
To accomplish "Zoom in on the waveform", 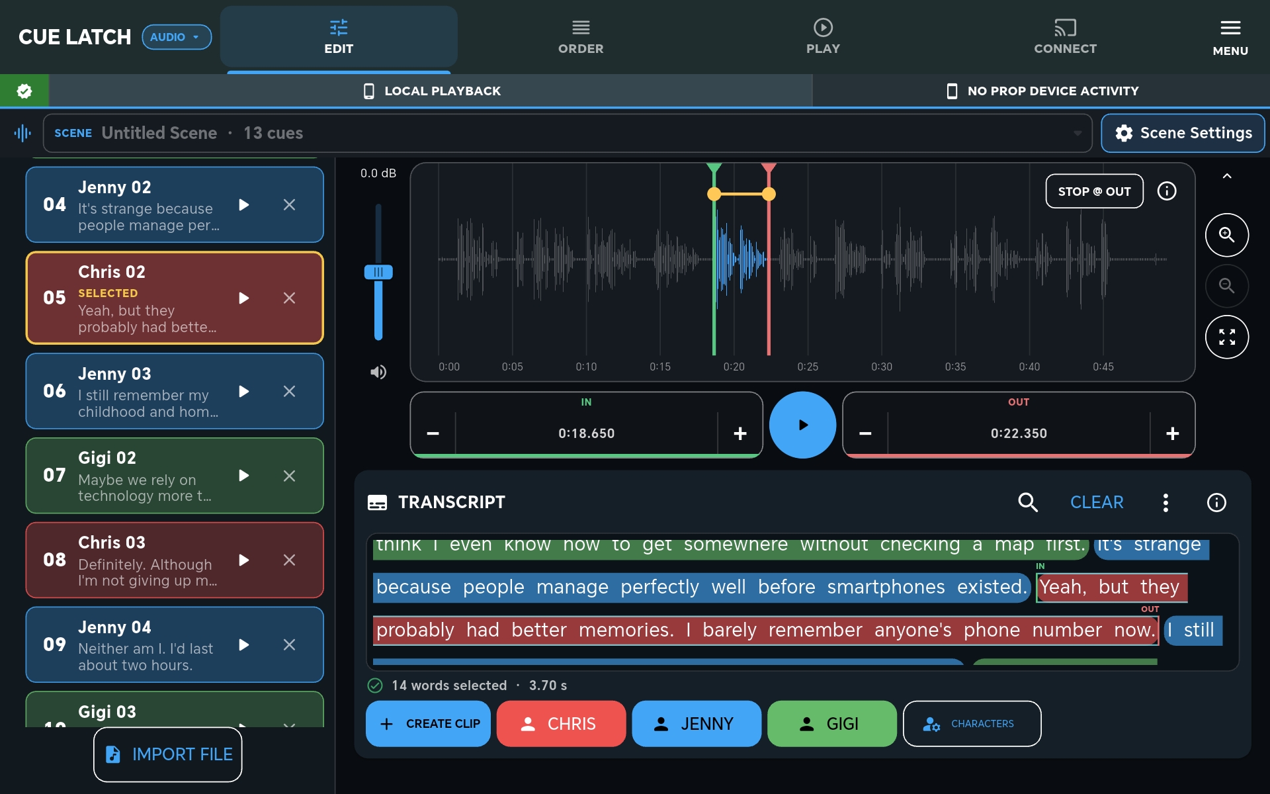I will (x=1227, y=235).
